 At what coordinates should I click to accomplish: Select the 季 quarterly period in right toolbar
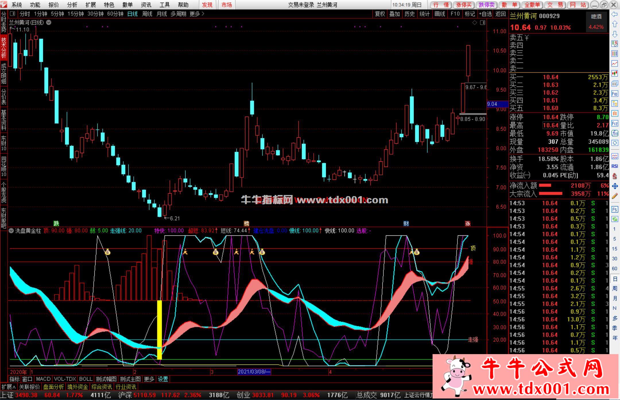pyautogui.click(x=615, y=328)
